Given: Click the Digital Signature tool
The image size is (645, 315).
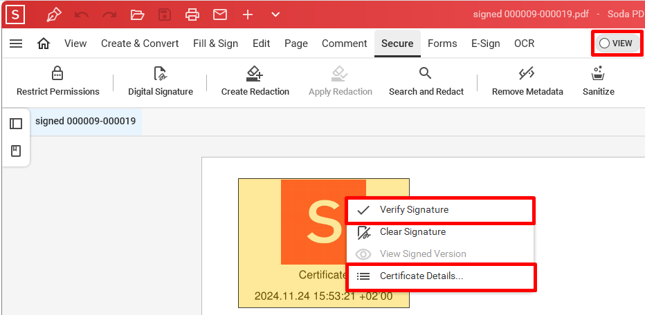Looking at the screenshot, I should 161,82.
